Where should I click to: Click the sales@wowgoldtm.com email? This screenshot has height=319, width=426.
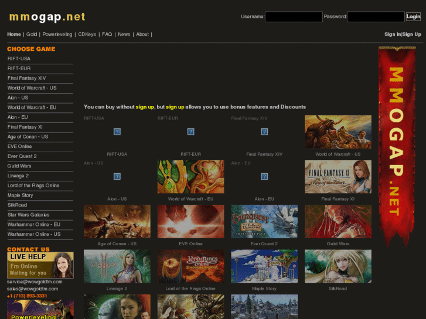(32, 289)
